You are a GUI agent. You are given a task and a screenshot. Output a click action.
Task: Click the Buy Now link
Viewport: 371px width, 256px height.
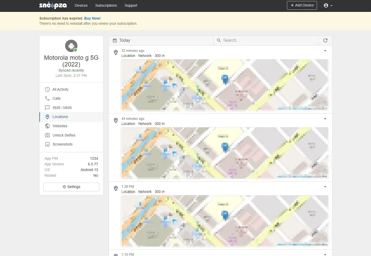(x=92, y=18)
